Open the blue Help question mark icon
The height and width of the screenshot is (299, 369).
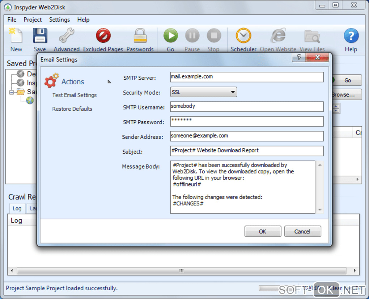[x=351, y=36]
